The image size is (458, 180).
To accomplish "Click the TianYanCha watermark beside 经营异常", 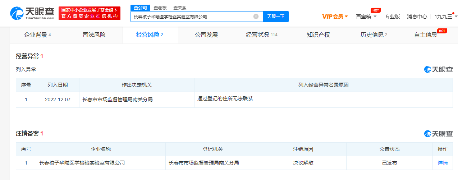I will (439, 70).
